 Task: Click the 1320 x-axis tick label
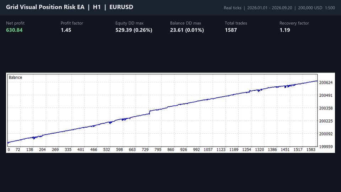[259, 150]
